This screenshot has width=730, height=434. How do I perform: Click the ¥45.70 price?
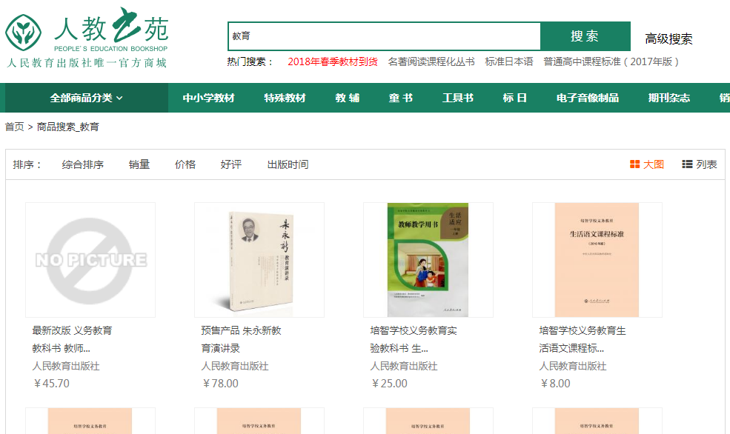tap(51, 384)
